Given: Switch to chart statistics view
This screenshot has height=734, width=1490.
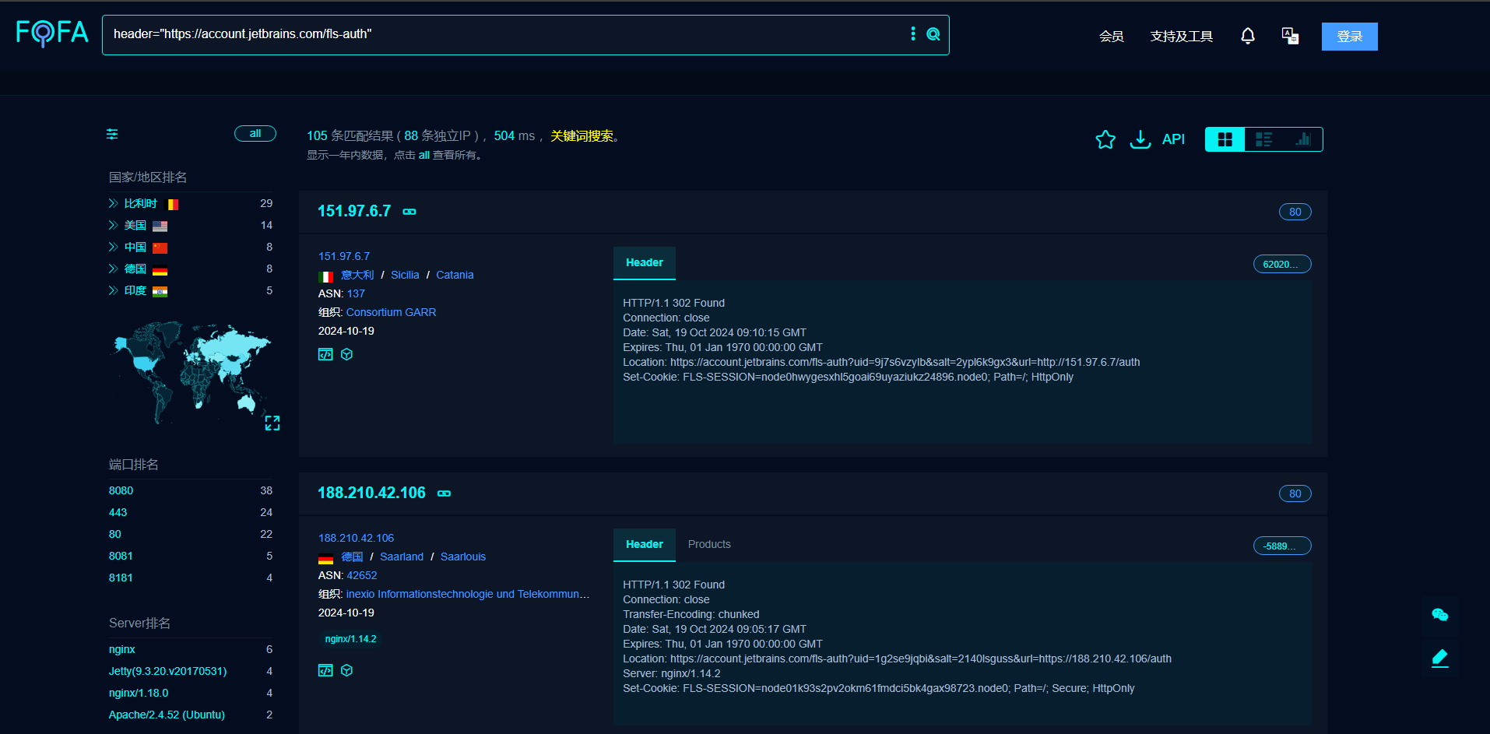Looking at the screenshot, I should tap(1303, 139).
